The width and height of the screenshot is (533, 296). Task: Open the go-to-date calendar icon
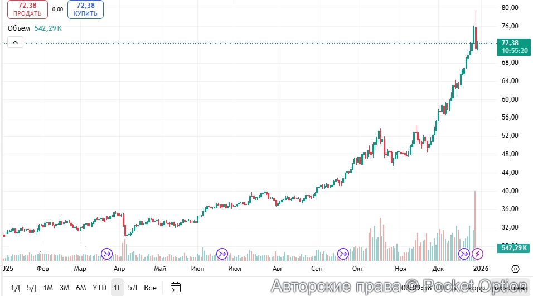pyautogui.click(x=175, y=288)
